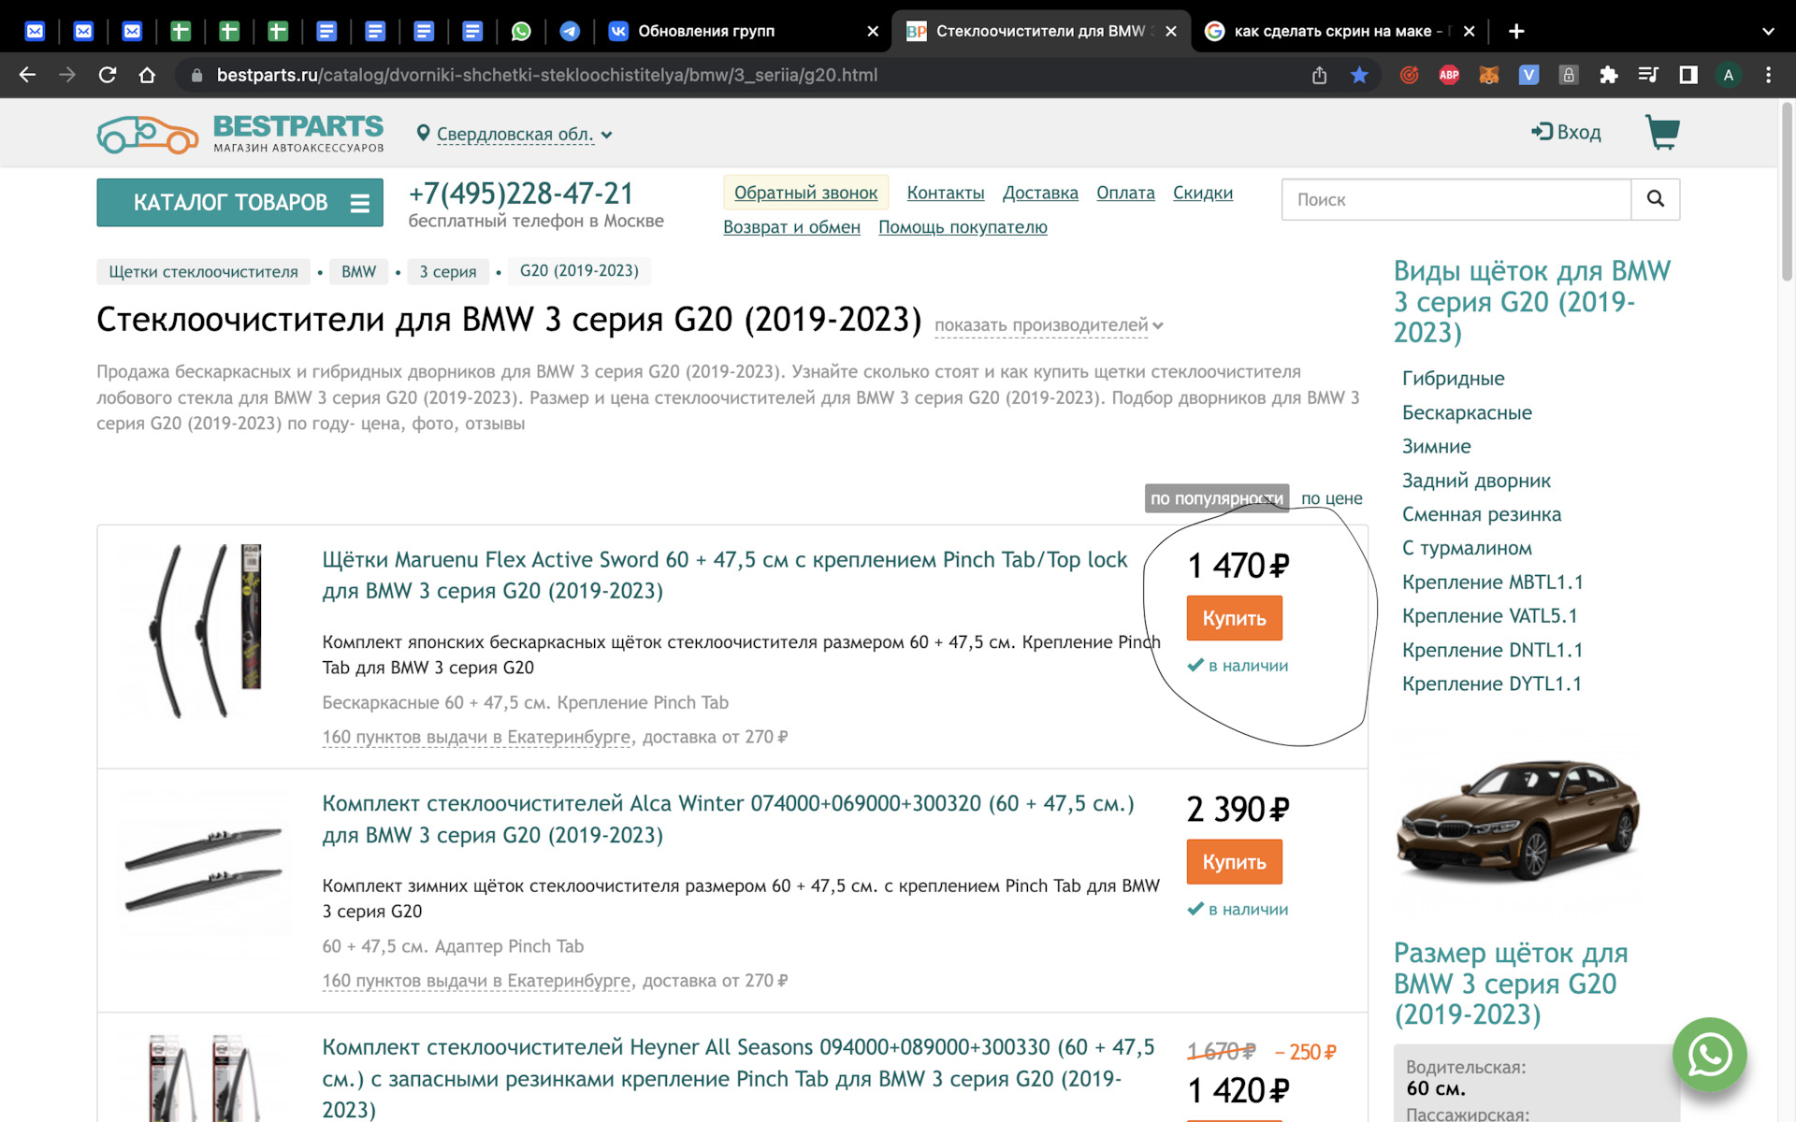Open Alca Winter wipers product title
The height and width of the screenshot is (1122, 1796).
point(729,819)
